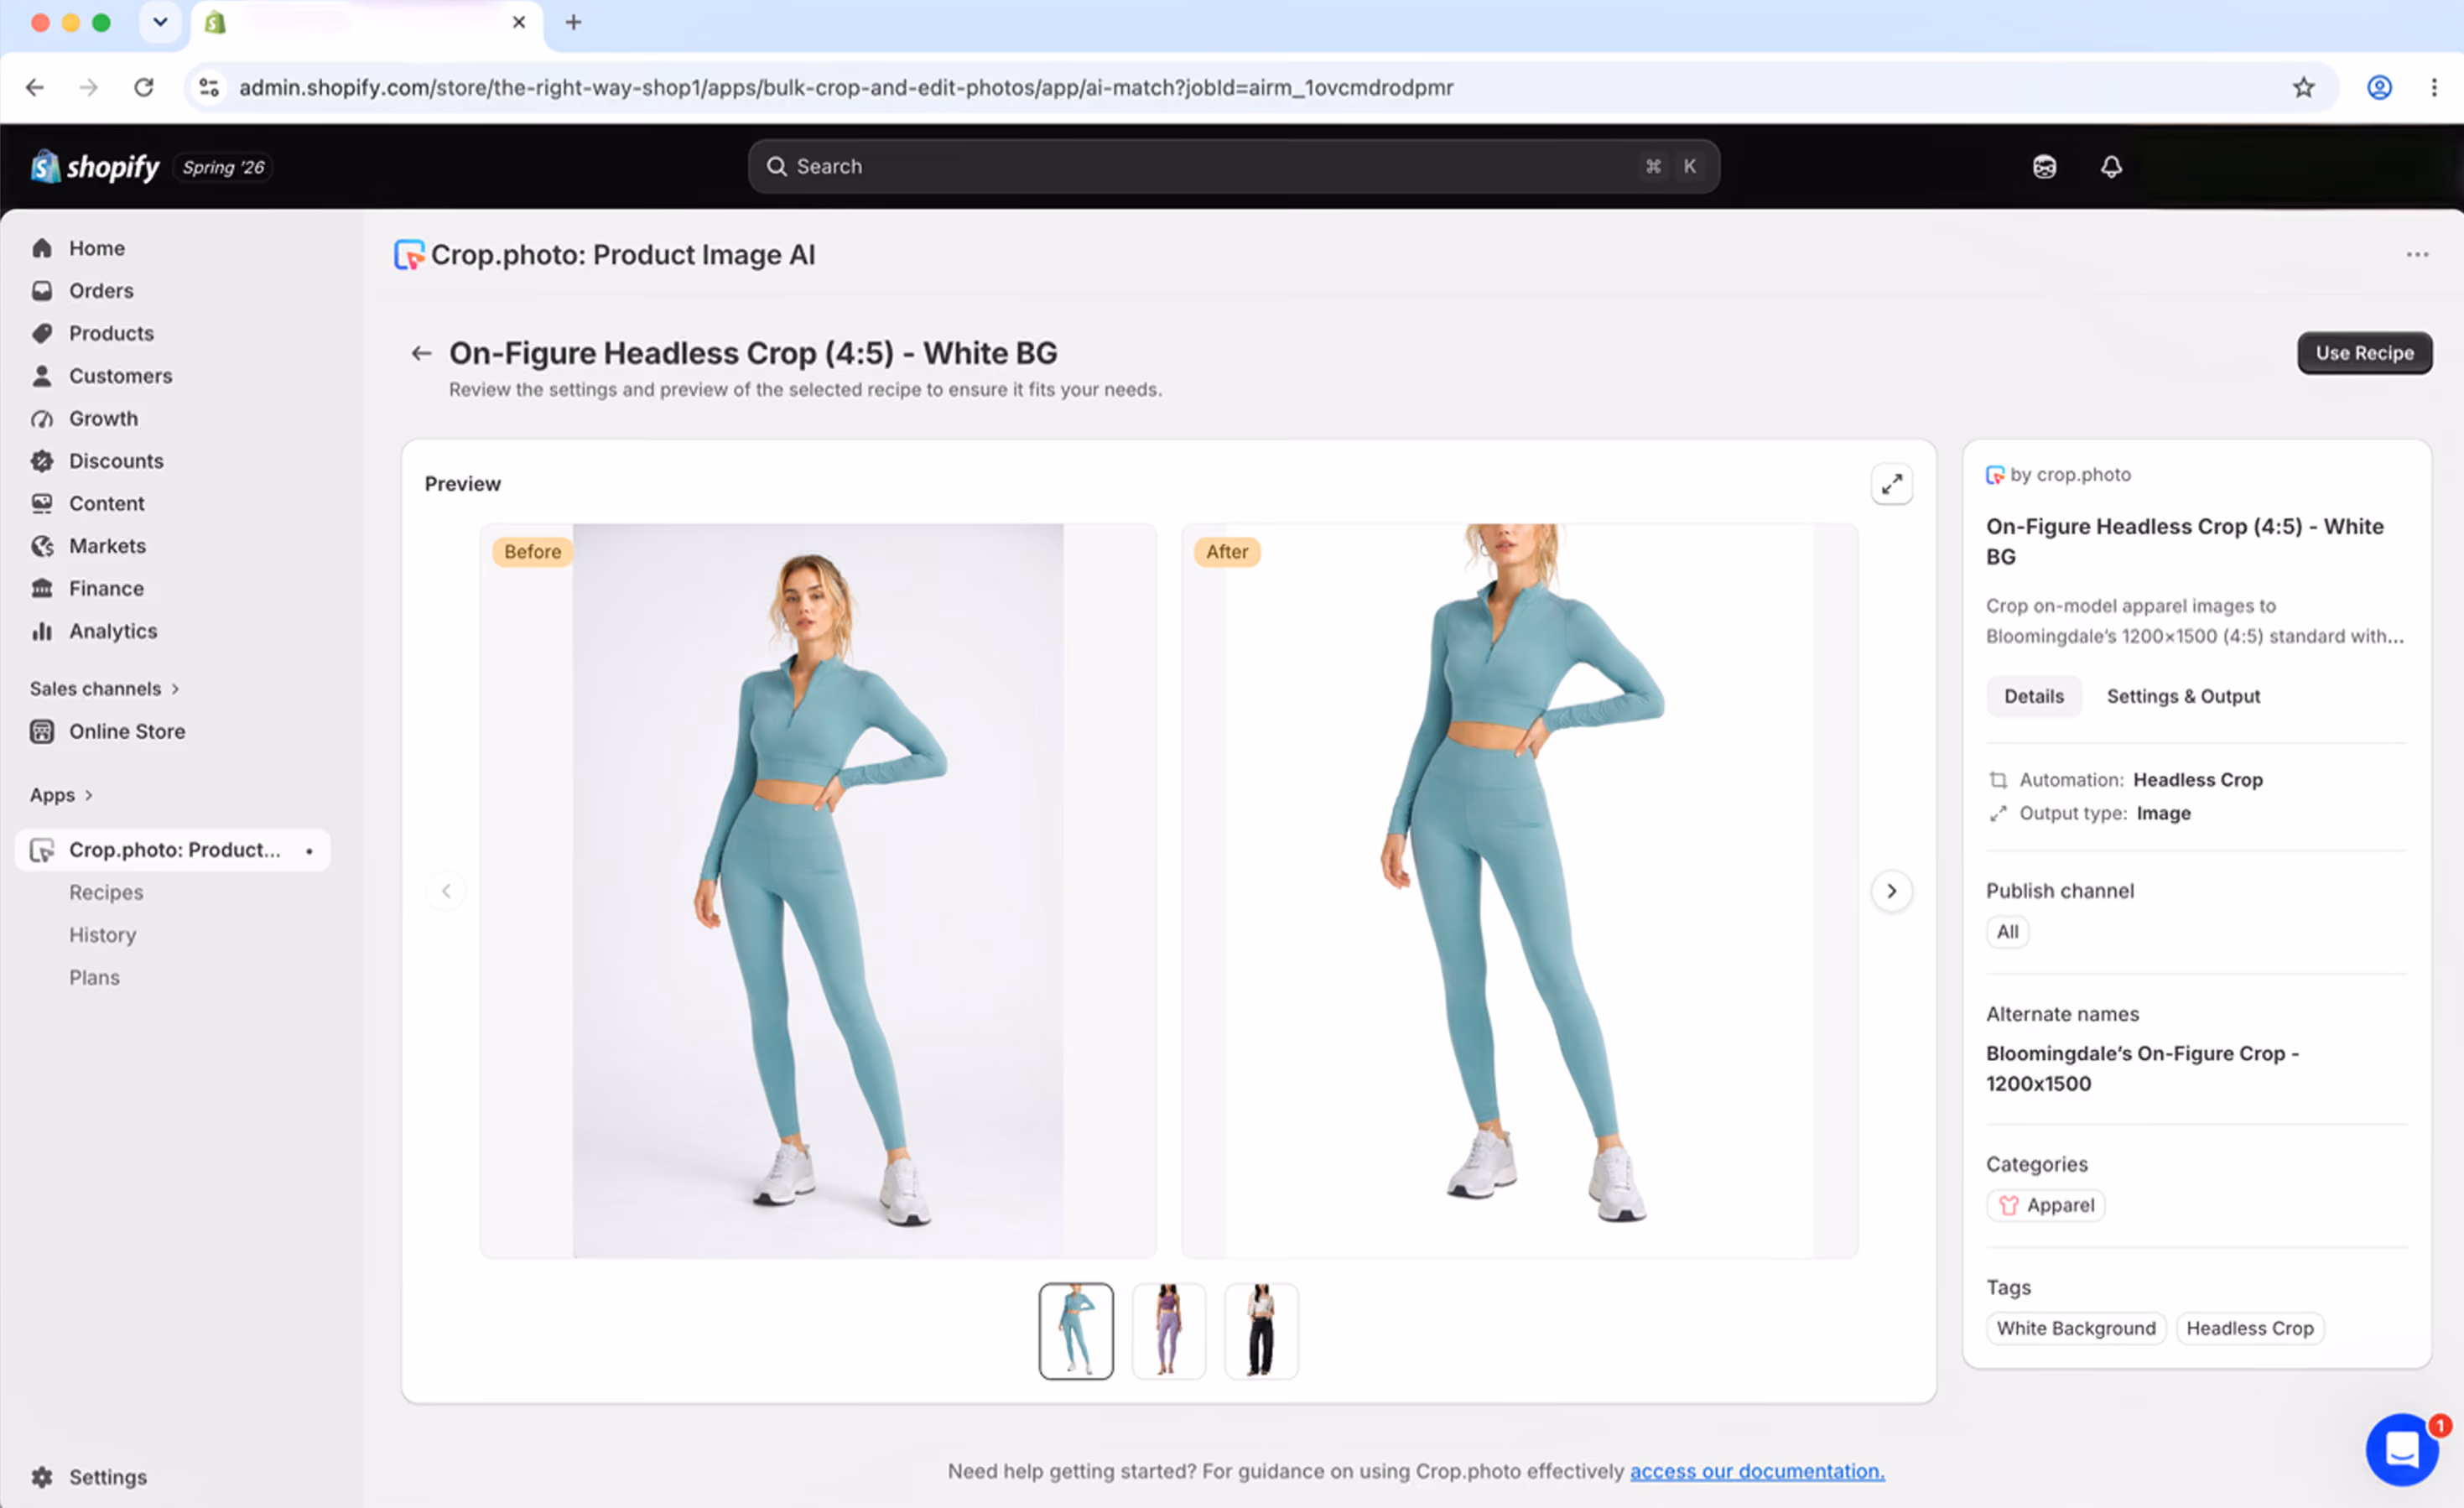Click the Analytics bar chart icon
The height and width of the screenshot is (1508, 2464).
point(42,631)
